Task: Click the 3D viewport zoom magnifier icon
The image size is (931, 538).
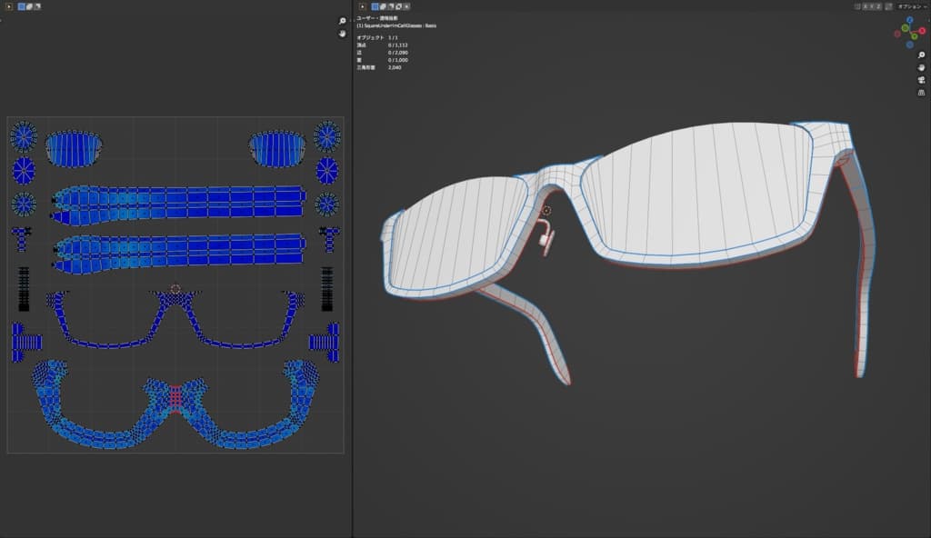Action: click(x=921, y=55)
